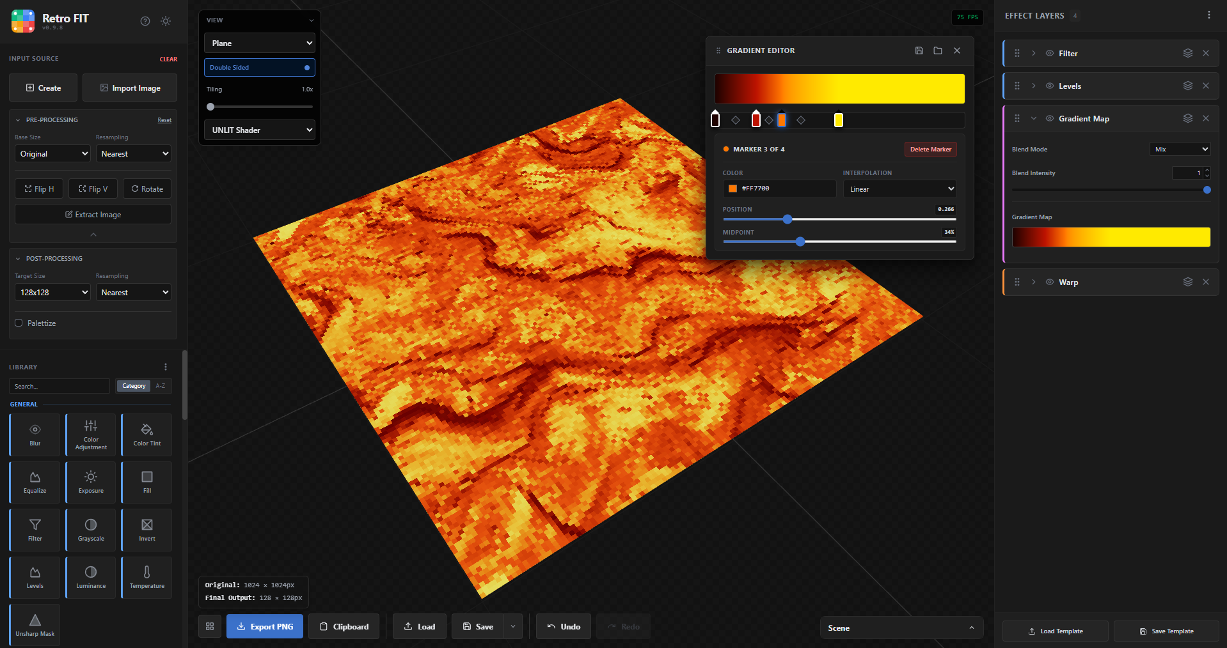The width and height of the screenshot is (1227, 648).
Task: Open the help question mark icon
Action: coord(145,21)
